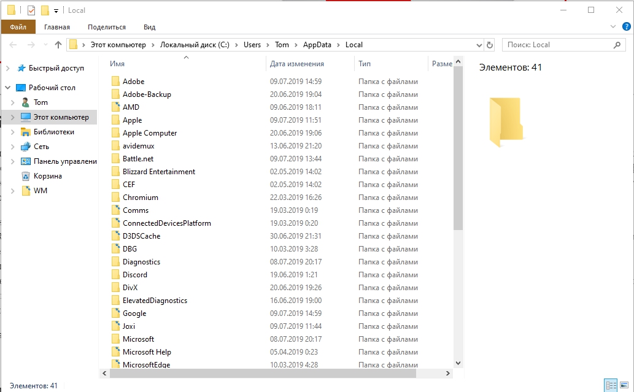
Task: Refresh the Local folder view
Action: tap(489, 45)
